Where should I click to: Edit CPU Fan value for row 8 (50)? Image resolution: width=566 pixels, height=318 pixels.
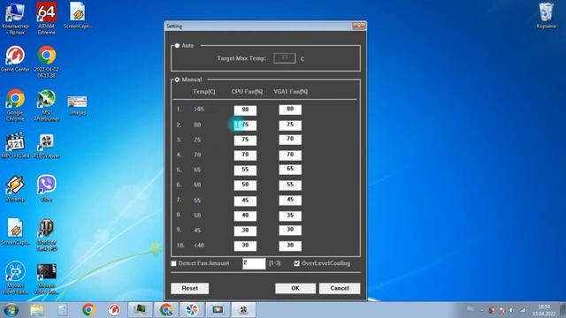245,216
